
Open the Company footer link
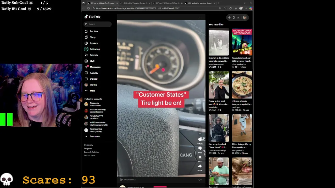(88, 145)
